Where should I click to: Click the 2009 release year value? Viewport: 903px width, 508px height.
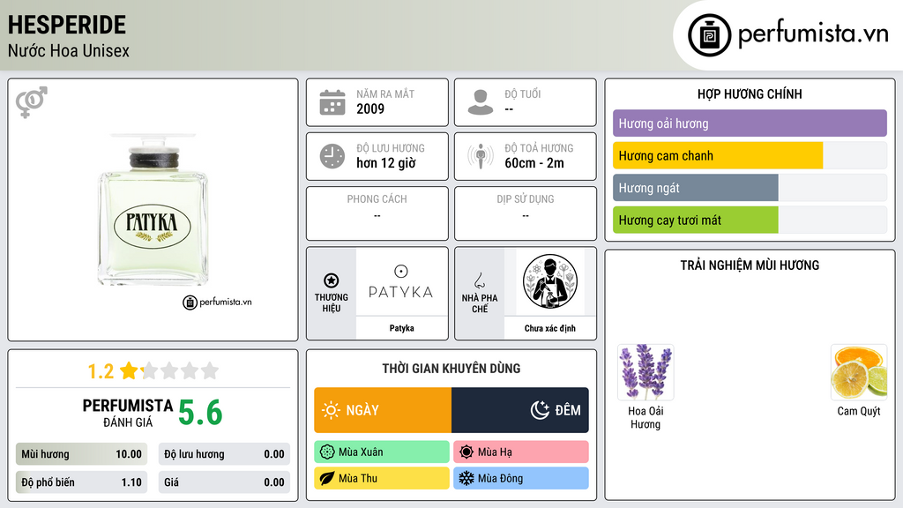370,108
